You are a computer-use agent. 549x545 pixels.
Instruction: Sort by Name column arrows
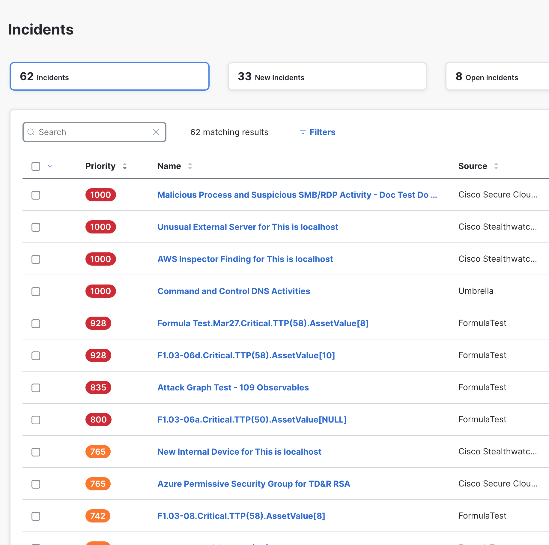[x=190, y=166]
